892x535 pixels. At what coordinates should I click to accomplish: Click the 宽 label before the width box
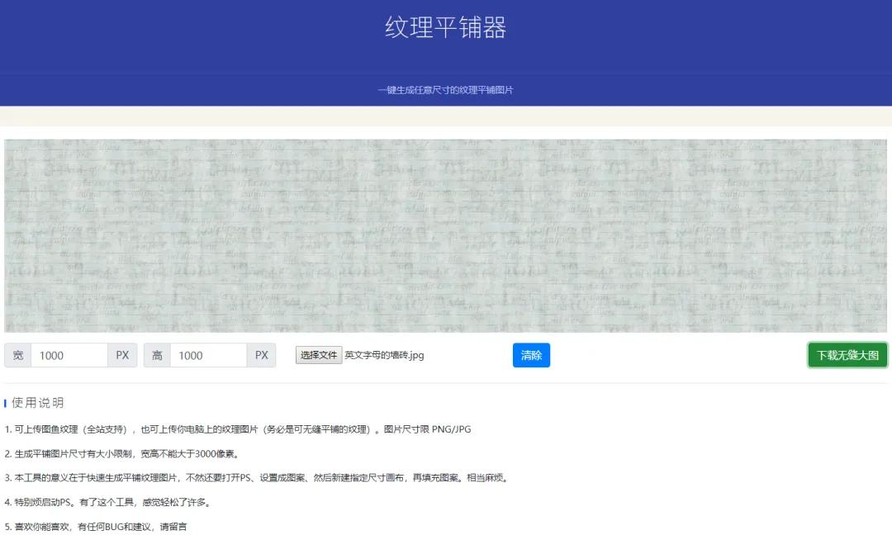click(x=18, y=355)
